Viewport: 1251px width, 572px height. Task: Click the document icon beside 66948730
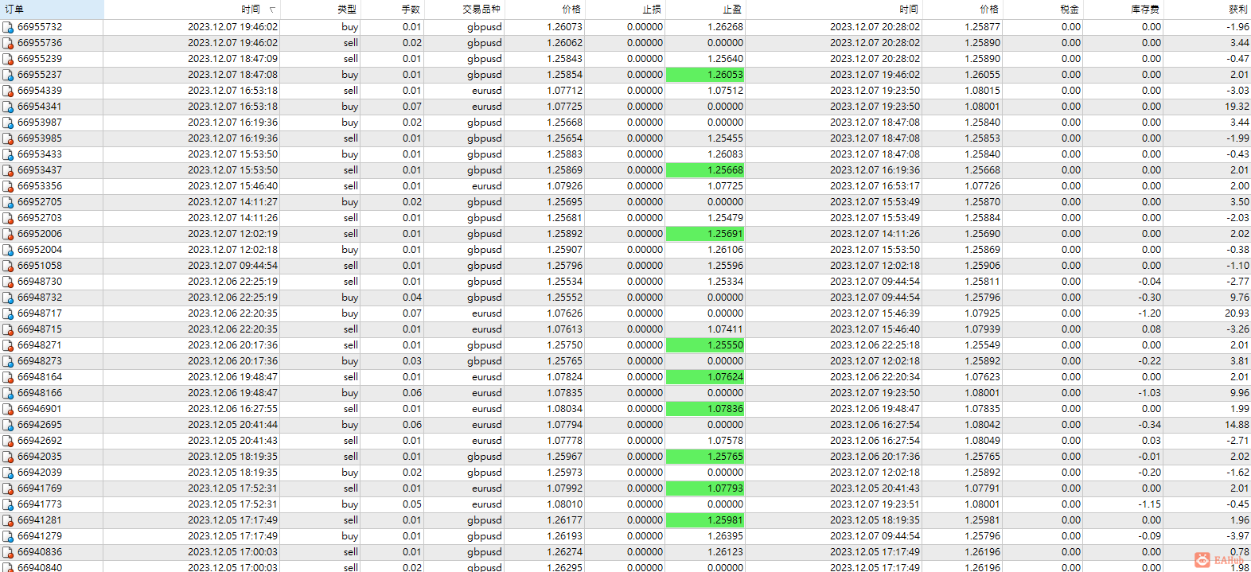coord(8,282)
